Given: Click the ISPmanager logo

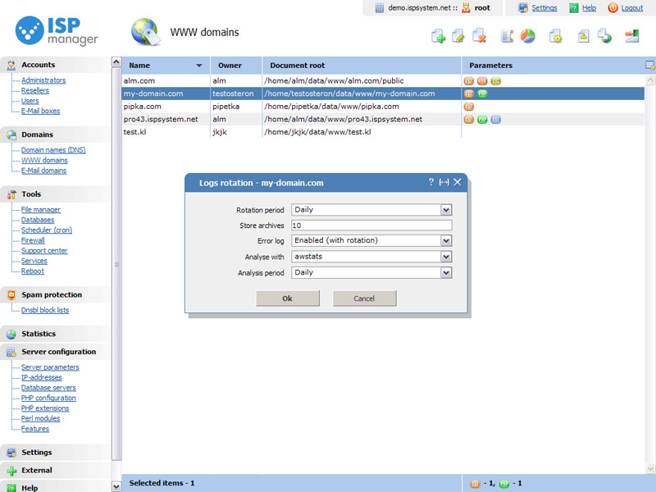Looking at the screenshot, I should pyautogui.click(x=56, y=30).
